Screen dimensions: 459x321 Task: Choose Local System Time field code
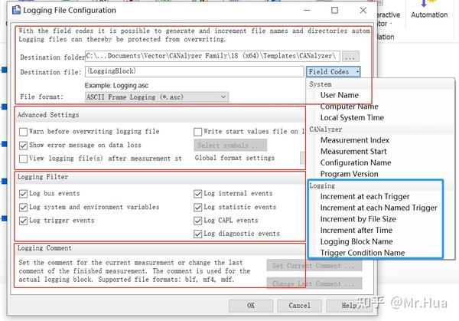[x=352, y=118]
